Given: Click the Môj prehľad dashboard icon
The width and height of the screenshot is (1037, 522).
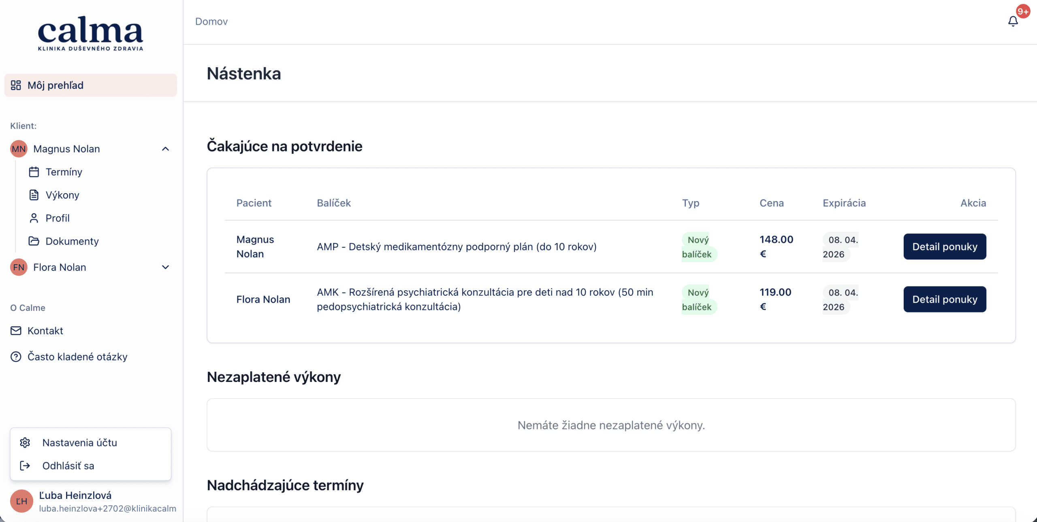Looking at the screenshot, I should coord(16,85).
